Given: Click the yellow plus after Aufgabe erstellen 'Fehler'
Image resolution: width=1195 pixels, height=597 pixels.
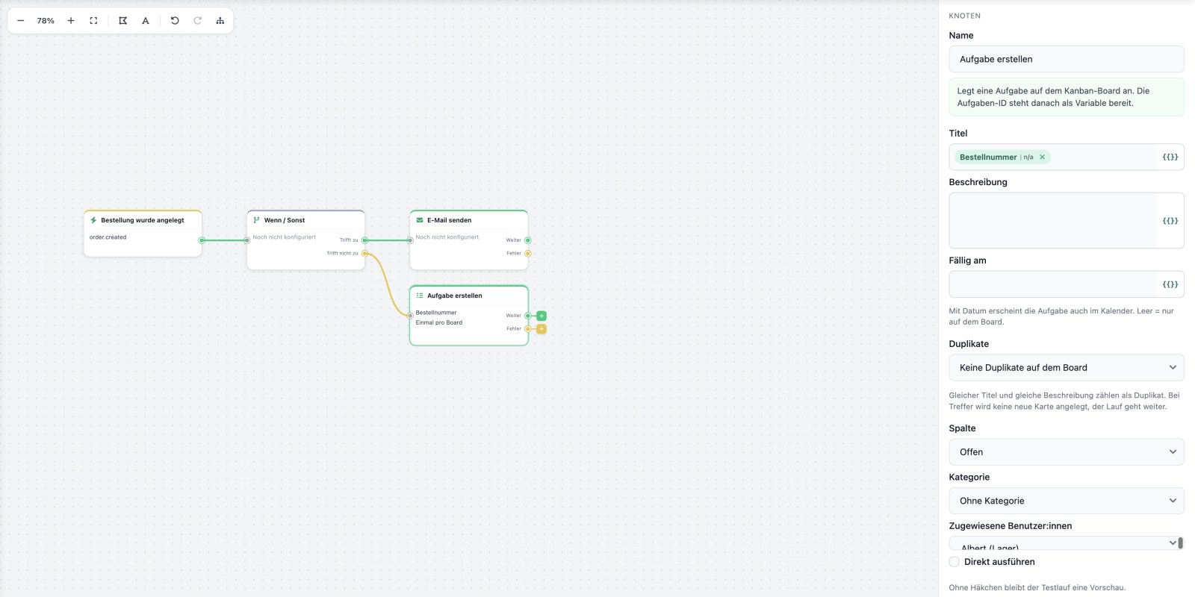Looking at the screenshot, I should point(541,329).
